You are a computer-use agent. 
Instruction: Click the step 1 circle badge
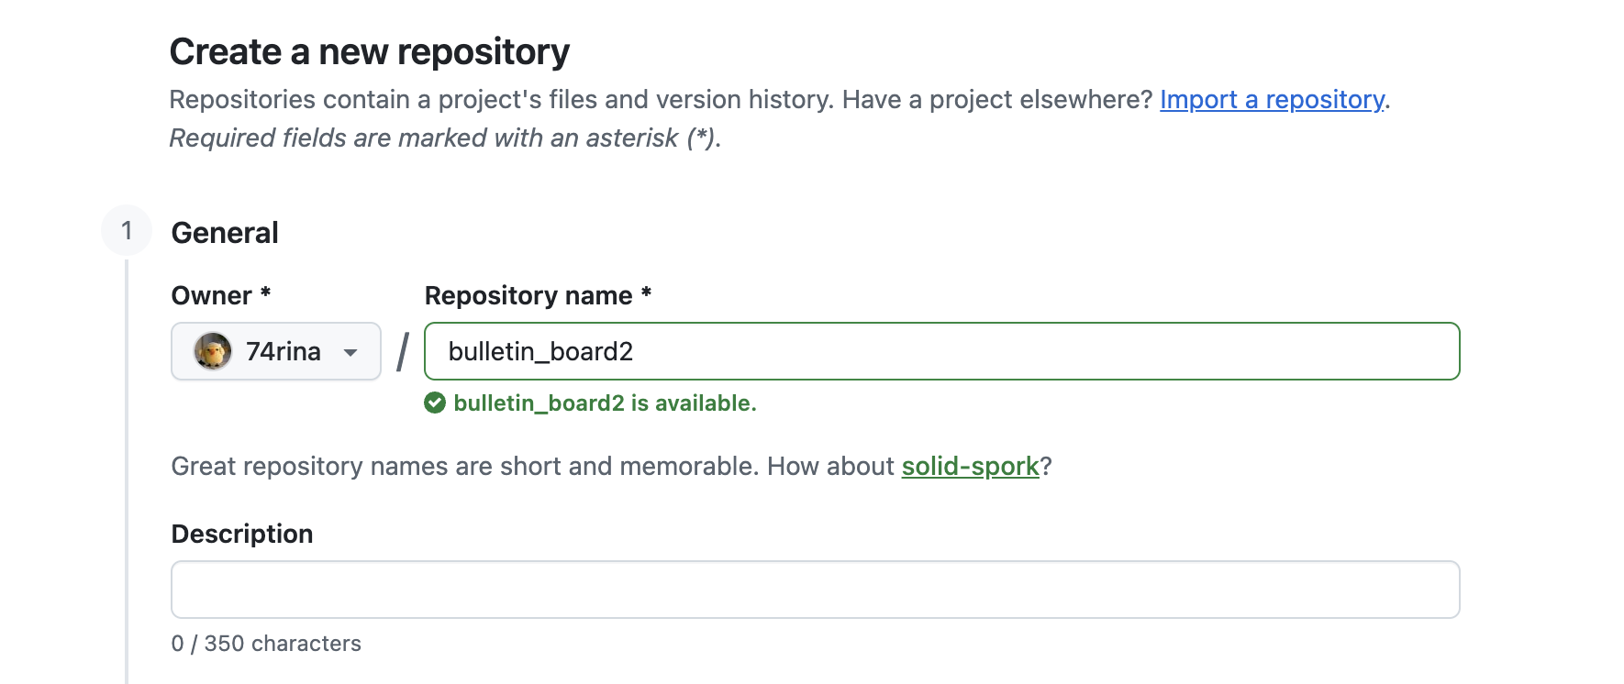(x=127, y=230)
